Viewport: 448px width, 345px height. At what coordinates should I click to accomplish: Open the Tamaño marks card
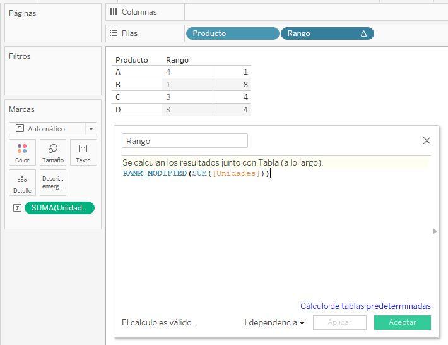point(53,152)
